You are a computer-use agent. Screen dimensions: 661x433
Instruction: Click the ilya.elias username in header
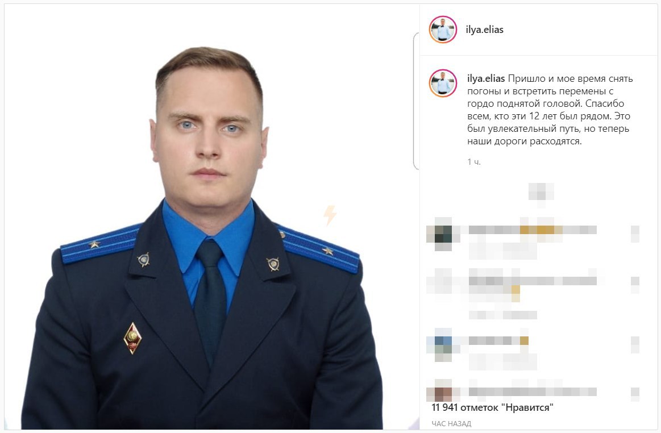(484, 30)
